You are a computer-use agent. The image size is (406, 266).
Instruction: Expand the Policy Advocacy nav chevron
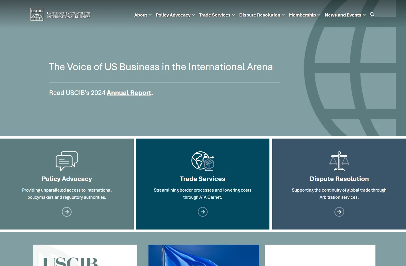click(x=193, y=15)
